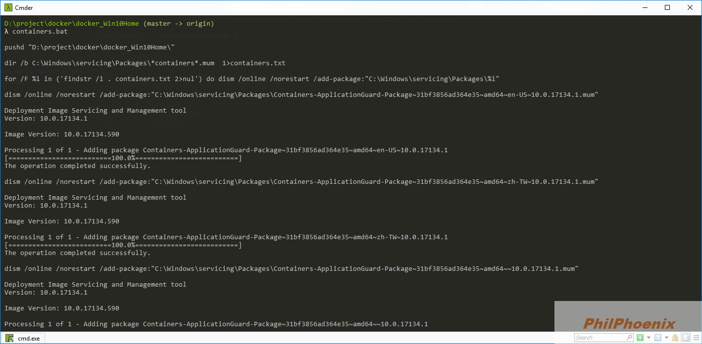
Task: Maximize the Cmder window
Action: pyautogui.click(x=667, y=7)
